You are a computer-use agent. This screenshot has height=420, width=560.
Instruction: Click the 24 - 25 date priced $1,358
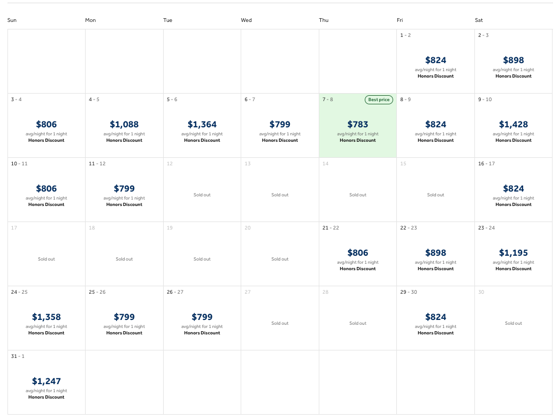[47, 318]
